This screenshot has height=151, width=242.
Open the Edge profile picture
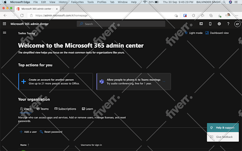point(228,15)
